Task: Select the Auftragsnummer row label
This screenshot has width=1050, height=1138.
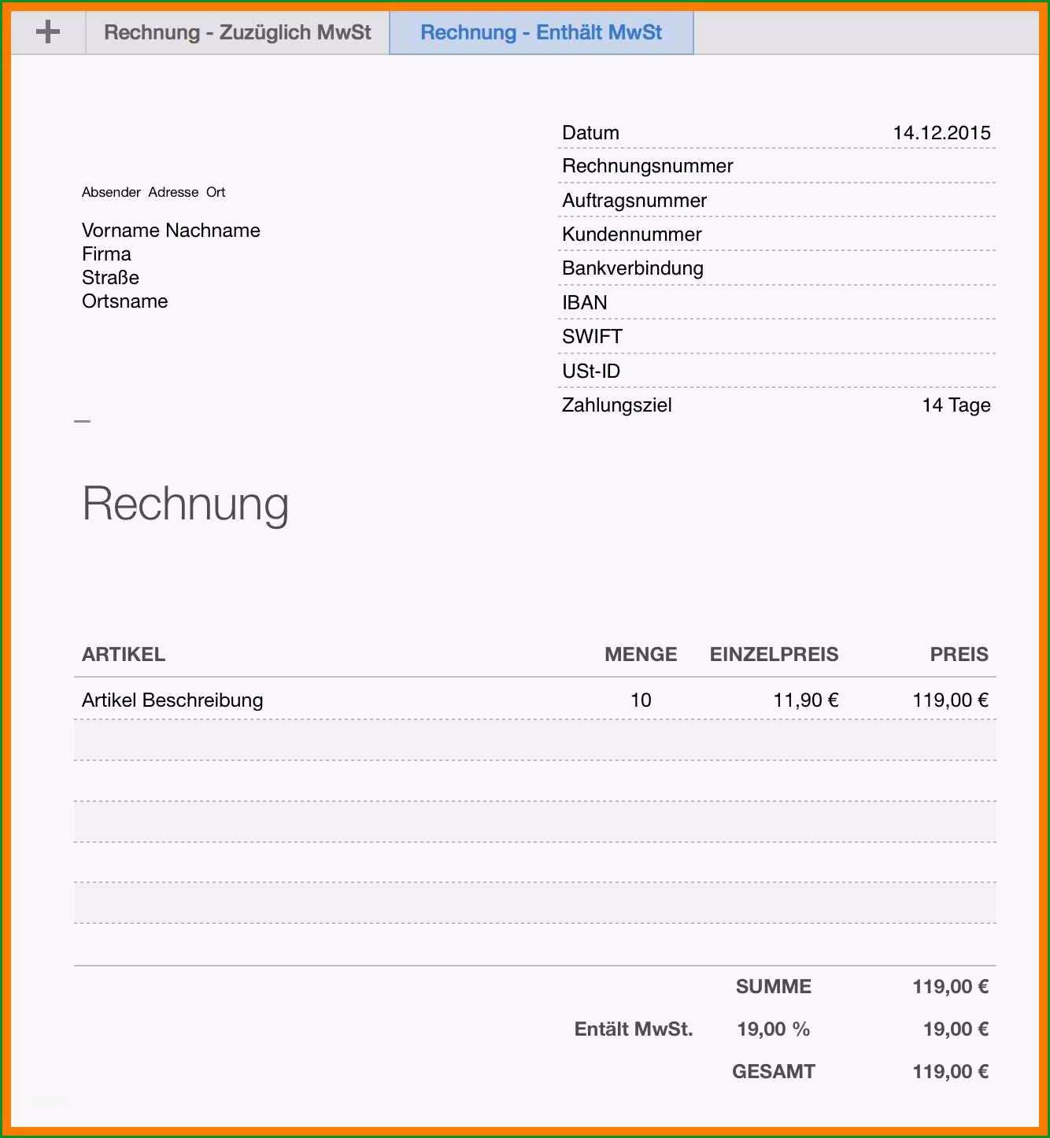Action: [x=634, y=201]
